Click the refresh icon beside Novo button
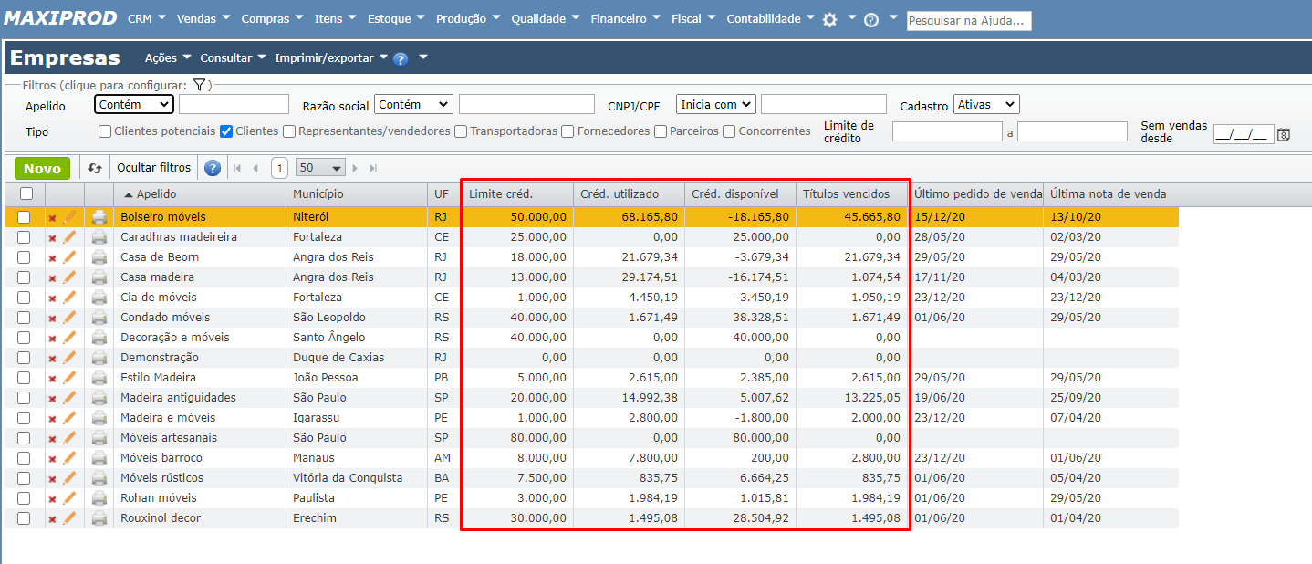 pyautogui.click(x=95, y=168)
